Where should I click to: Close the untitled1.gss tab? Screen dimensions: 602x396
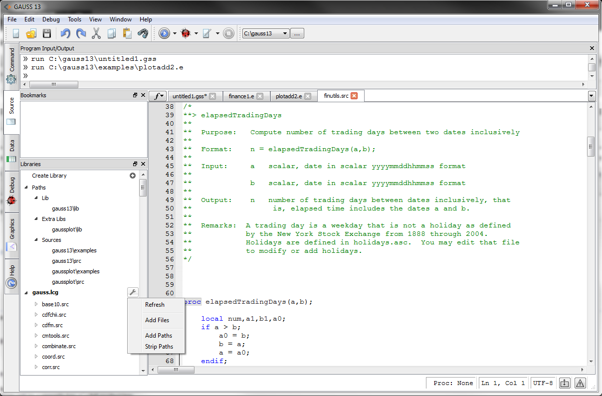(x=212, y=96)
